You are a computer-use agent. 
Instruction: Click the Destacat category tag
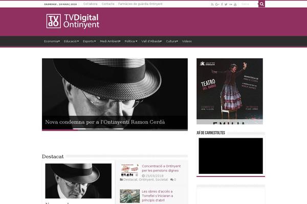(130, 180)
